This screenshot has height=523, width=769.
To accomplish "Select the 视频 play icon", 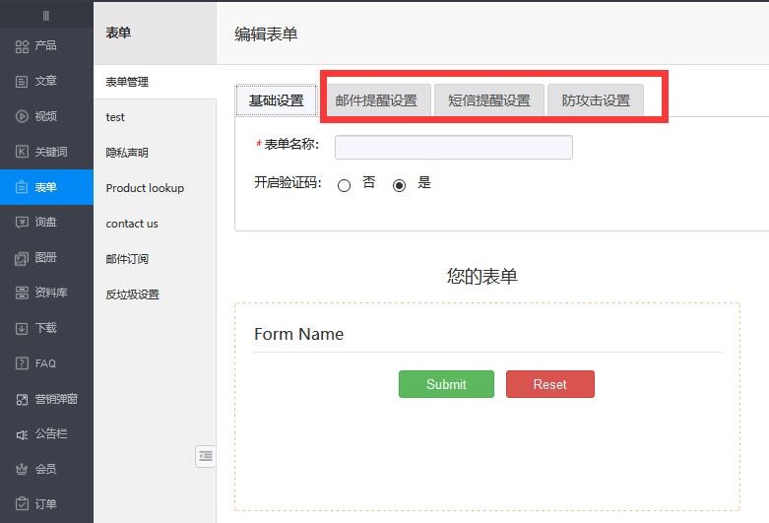I will (22, 116).
